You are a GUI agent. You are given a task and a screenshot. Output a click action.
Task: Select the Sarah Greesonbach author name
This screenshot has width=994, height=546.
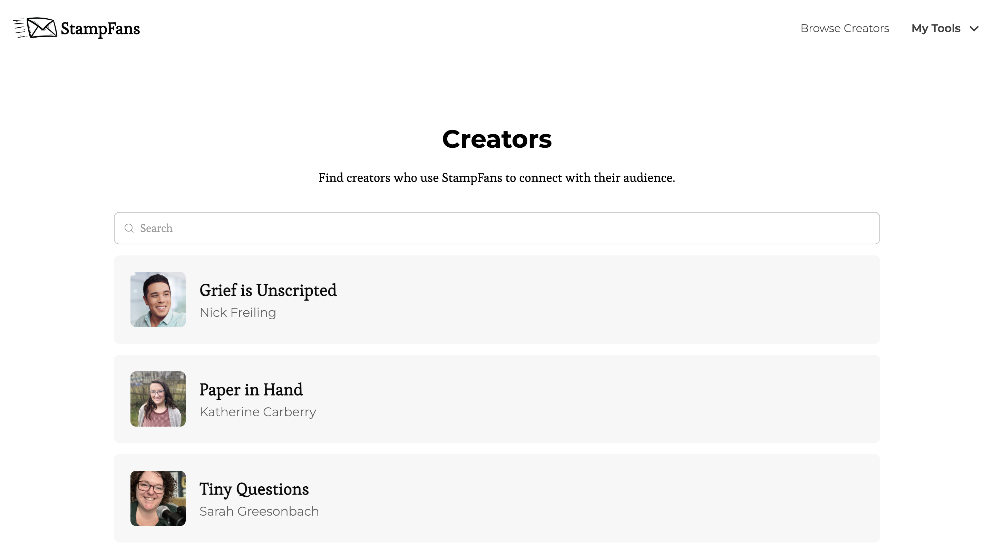[x=259, y=511]
